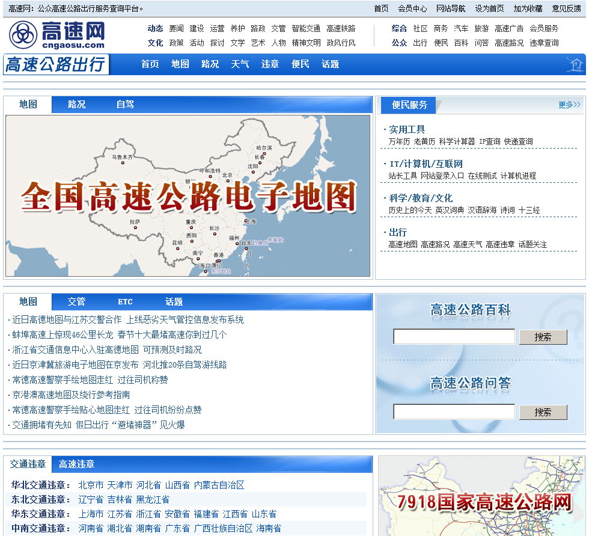
Task: Click the 站长工具 link
Action: [x=403, y=176]
